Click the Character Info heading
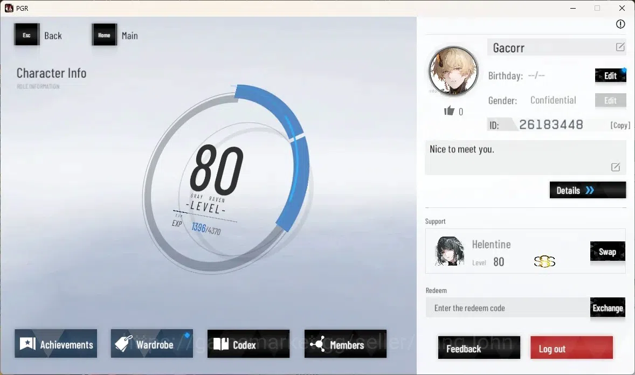Screen dimensions: 635x375 click(51, 73)
